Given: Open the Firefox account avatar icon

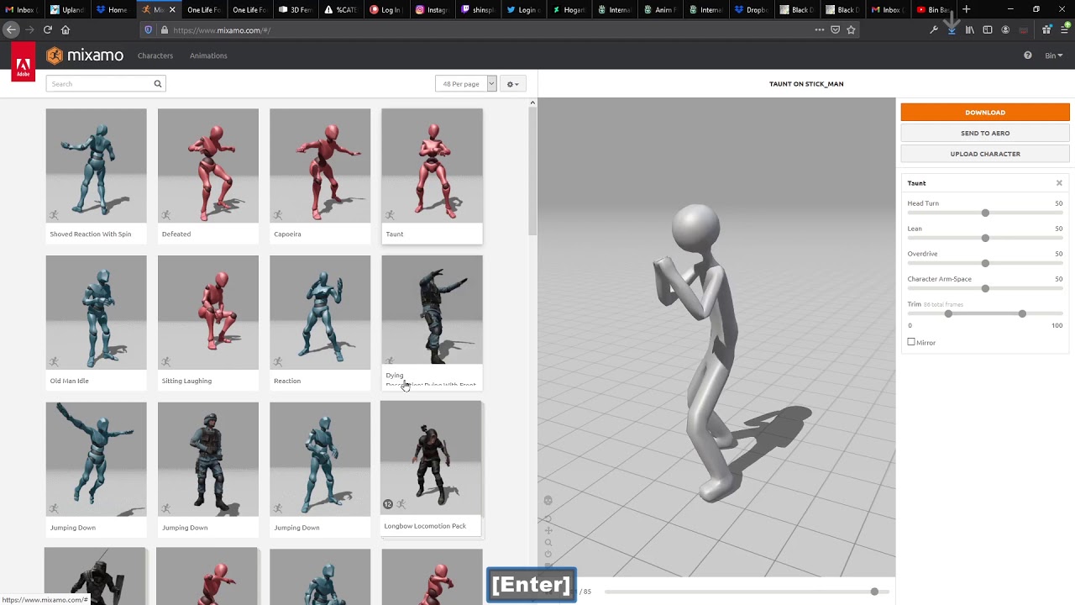Looking at the screenshot, I should pyautogui.click(x=1005, y=30).
